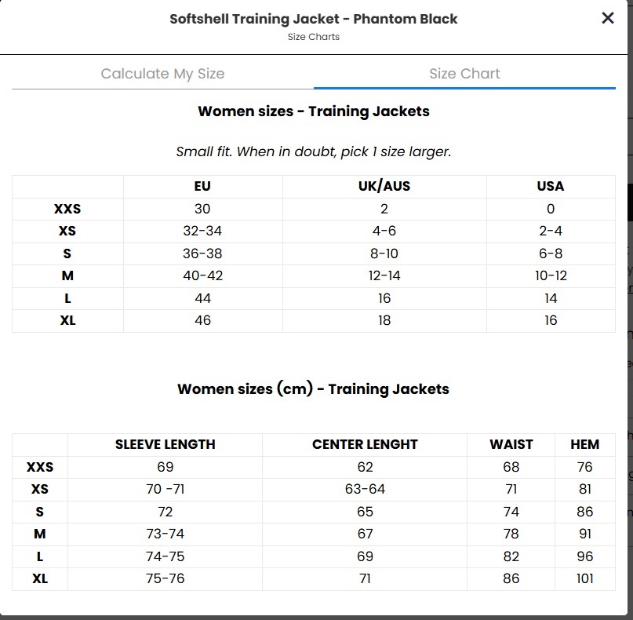Click the UK/AUS column header
This screenshot has width=633, height=620.
(384, 186)
